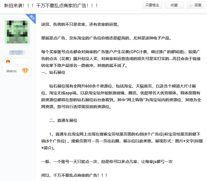
Task: Click the paragraph starting 钻石展位现有全网共600余个资源位
Action: pyautogui.click(x=121, y=96)
